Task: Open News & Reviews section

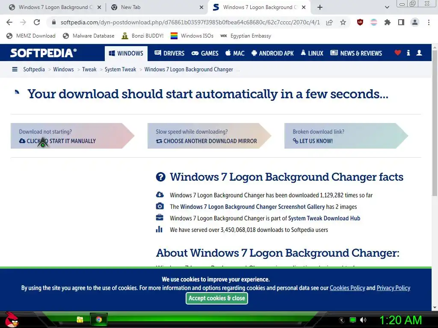Action: pos(356,53)
